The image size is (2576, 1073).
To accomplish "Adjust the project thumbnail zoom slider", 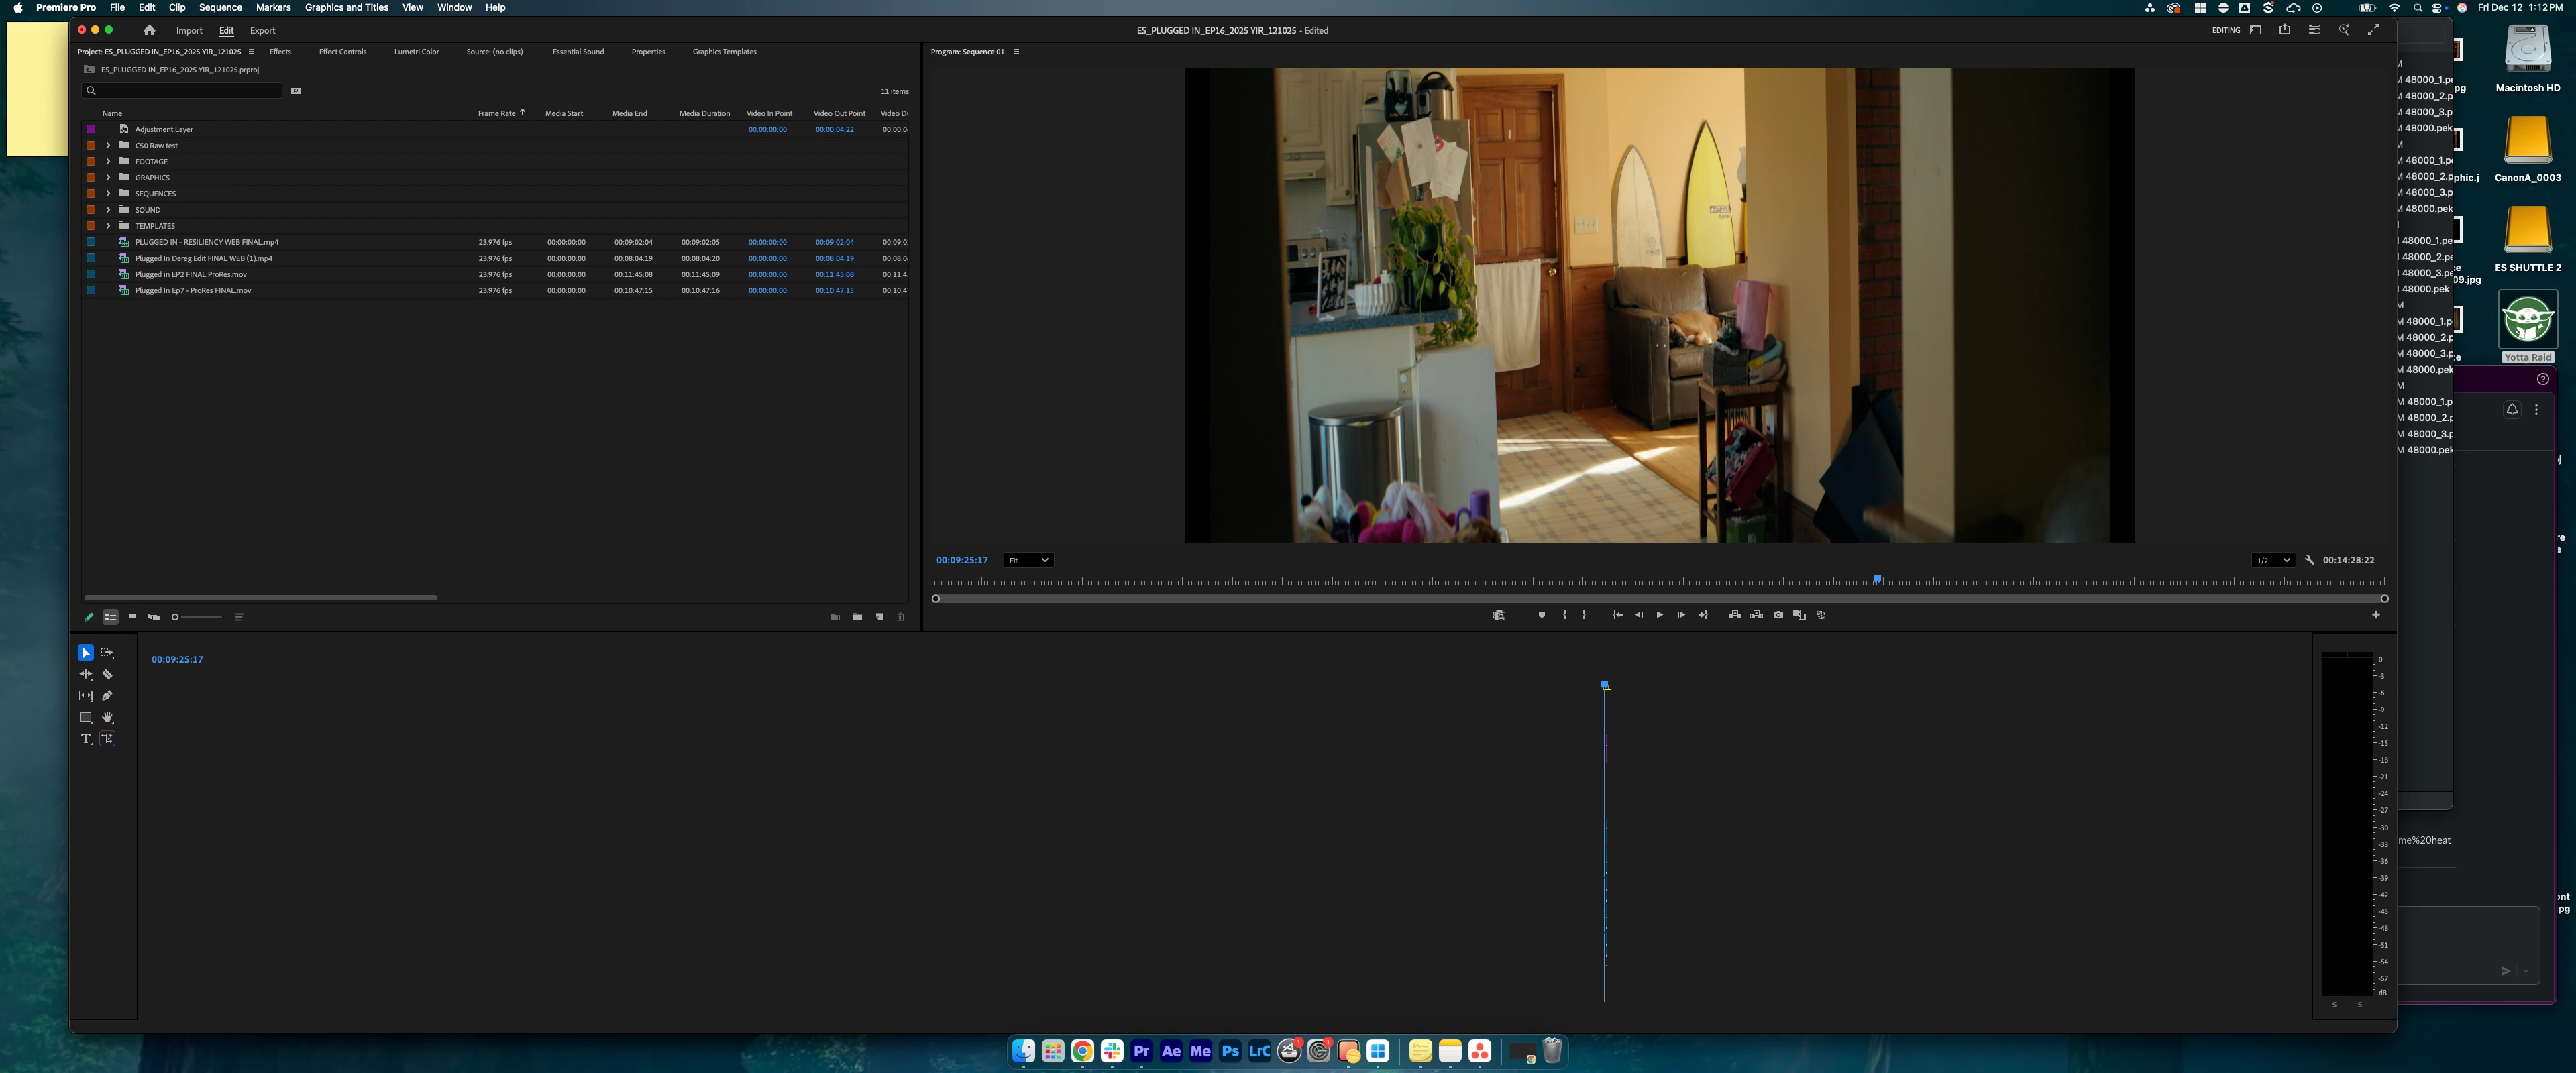I will [196, 617].
